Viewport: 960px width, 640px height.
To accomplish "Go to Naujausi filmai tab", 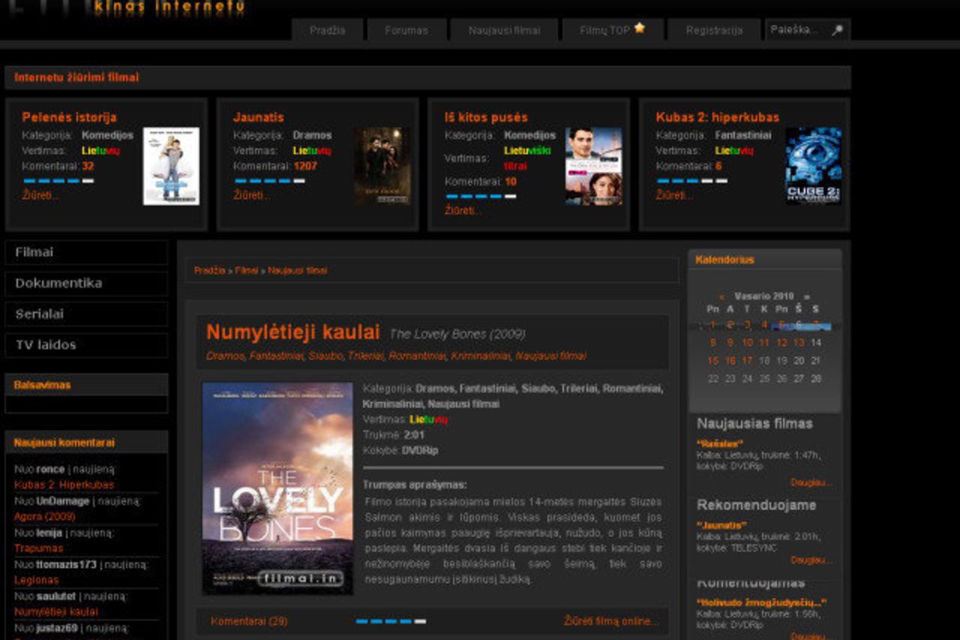I will point(504,30).
